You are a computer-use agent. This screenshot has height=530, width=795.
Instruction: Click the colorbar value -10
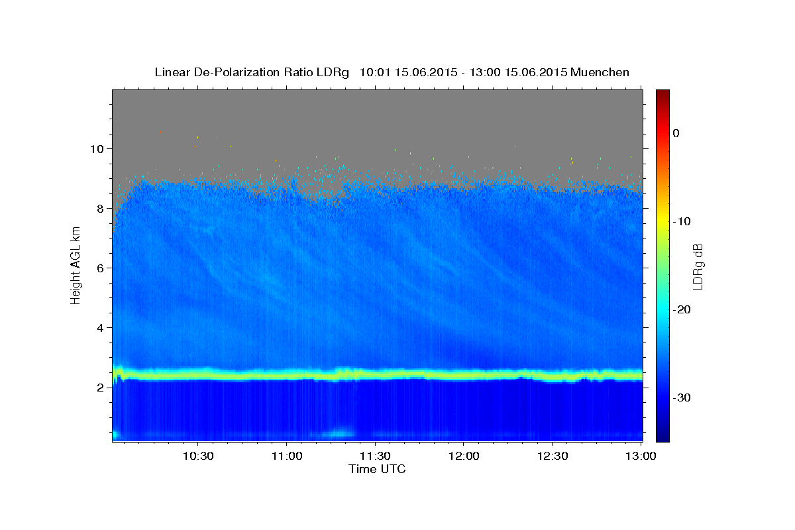click(x=682, y=221)
